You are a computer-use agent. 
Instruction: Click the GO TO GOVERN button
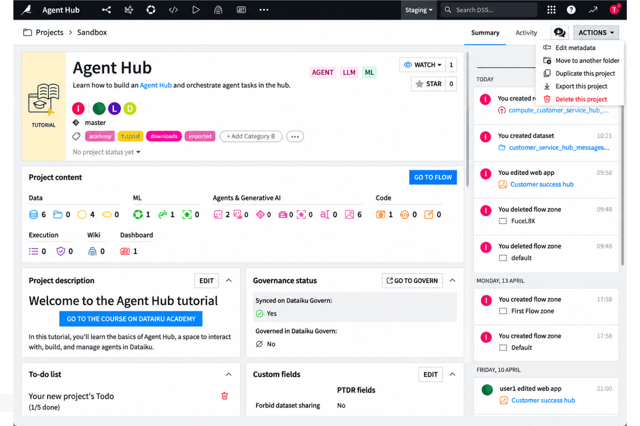(x=412, y=281)
